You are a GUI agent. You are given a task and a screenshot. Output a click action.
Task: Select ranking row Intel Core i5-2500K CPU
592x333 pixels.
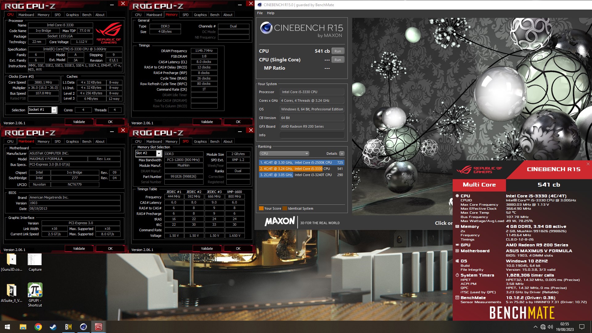click(302, 162)
